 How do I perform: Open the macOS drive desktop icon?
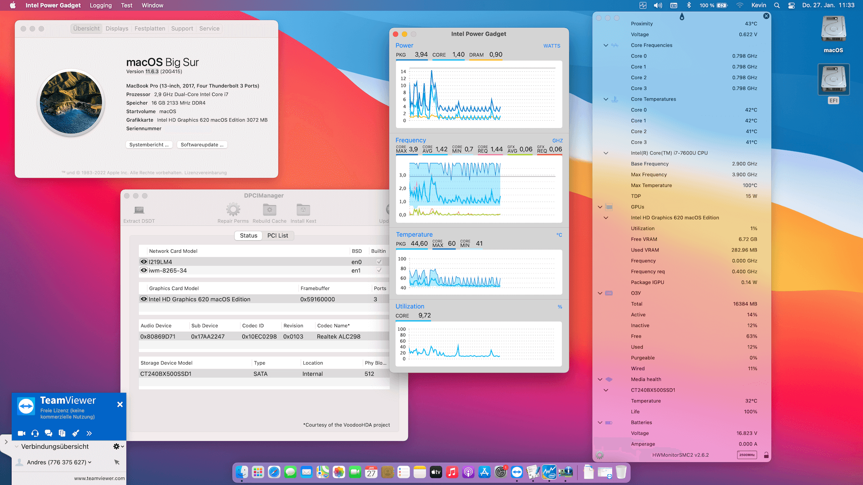click(833, 31)
